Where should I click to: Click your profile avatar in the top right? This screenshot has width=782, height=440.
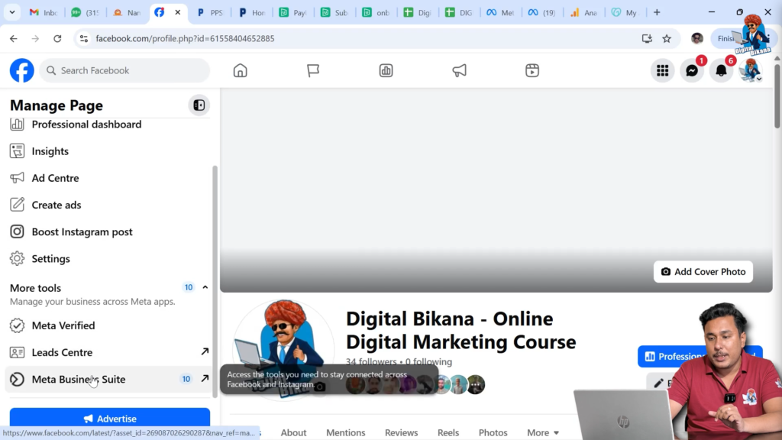(749, 70)
